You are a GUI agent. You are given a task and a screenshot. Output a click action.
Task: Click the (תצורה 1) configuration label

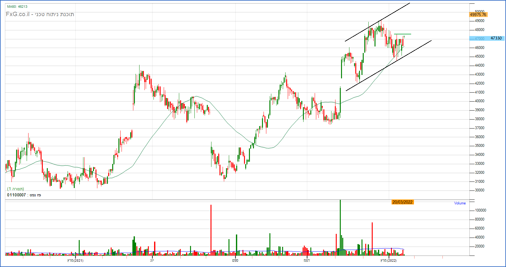pyautogui.click(x=16, y=189)
